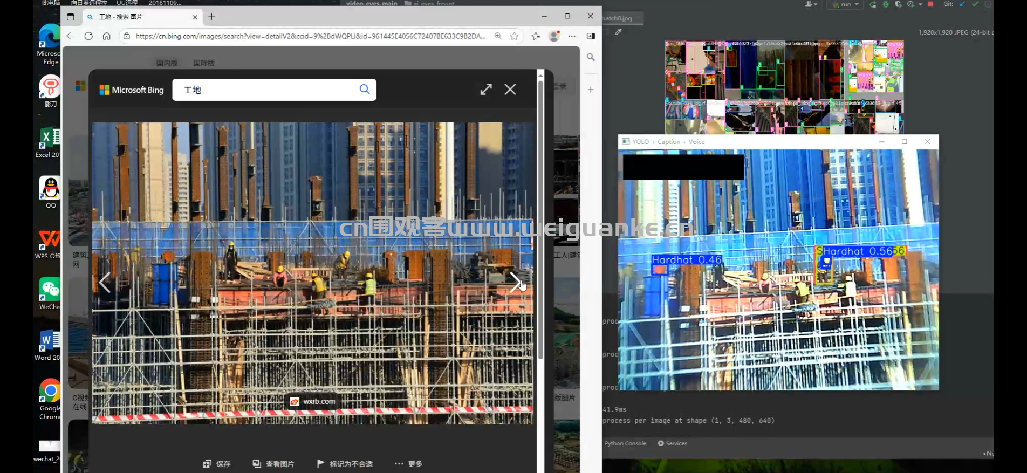1027x473 pixels.
Task: Expand the Bing image viewer to fullscreen
Action: (486, 90)
